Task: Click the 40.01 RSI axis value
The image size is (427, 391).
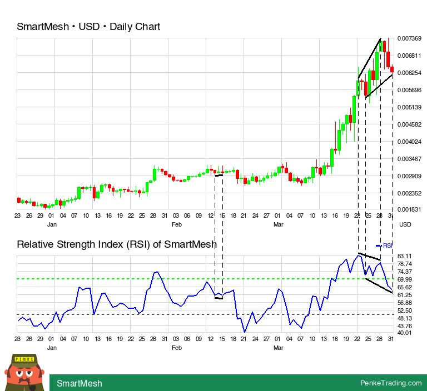Action: point(405,333)
